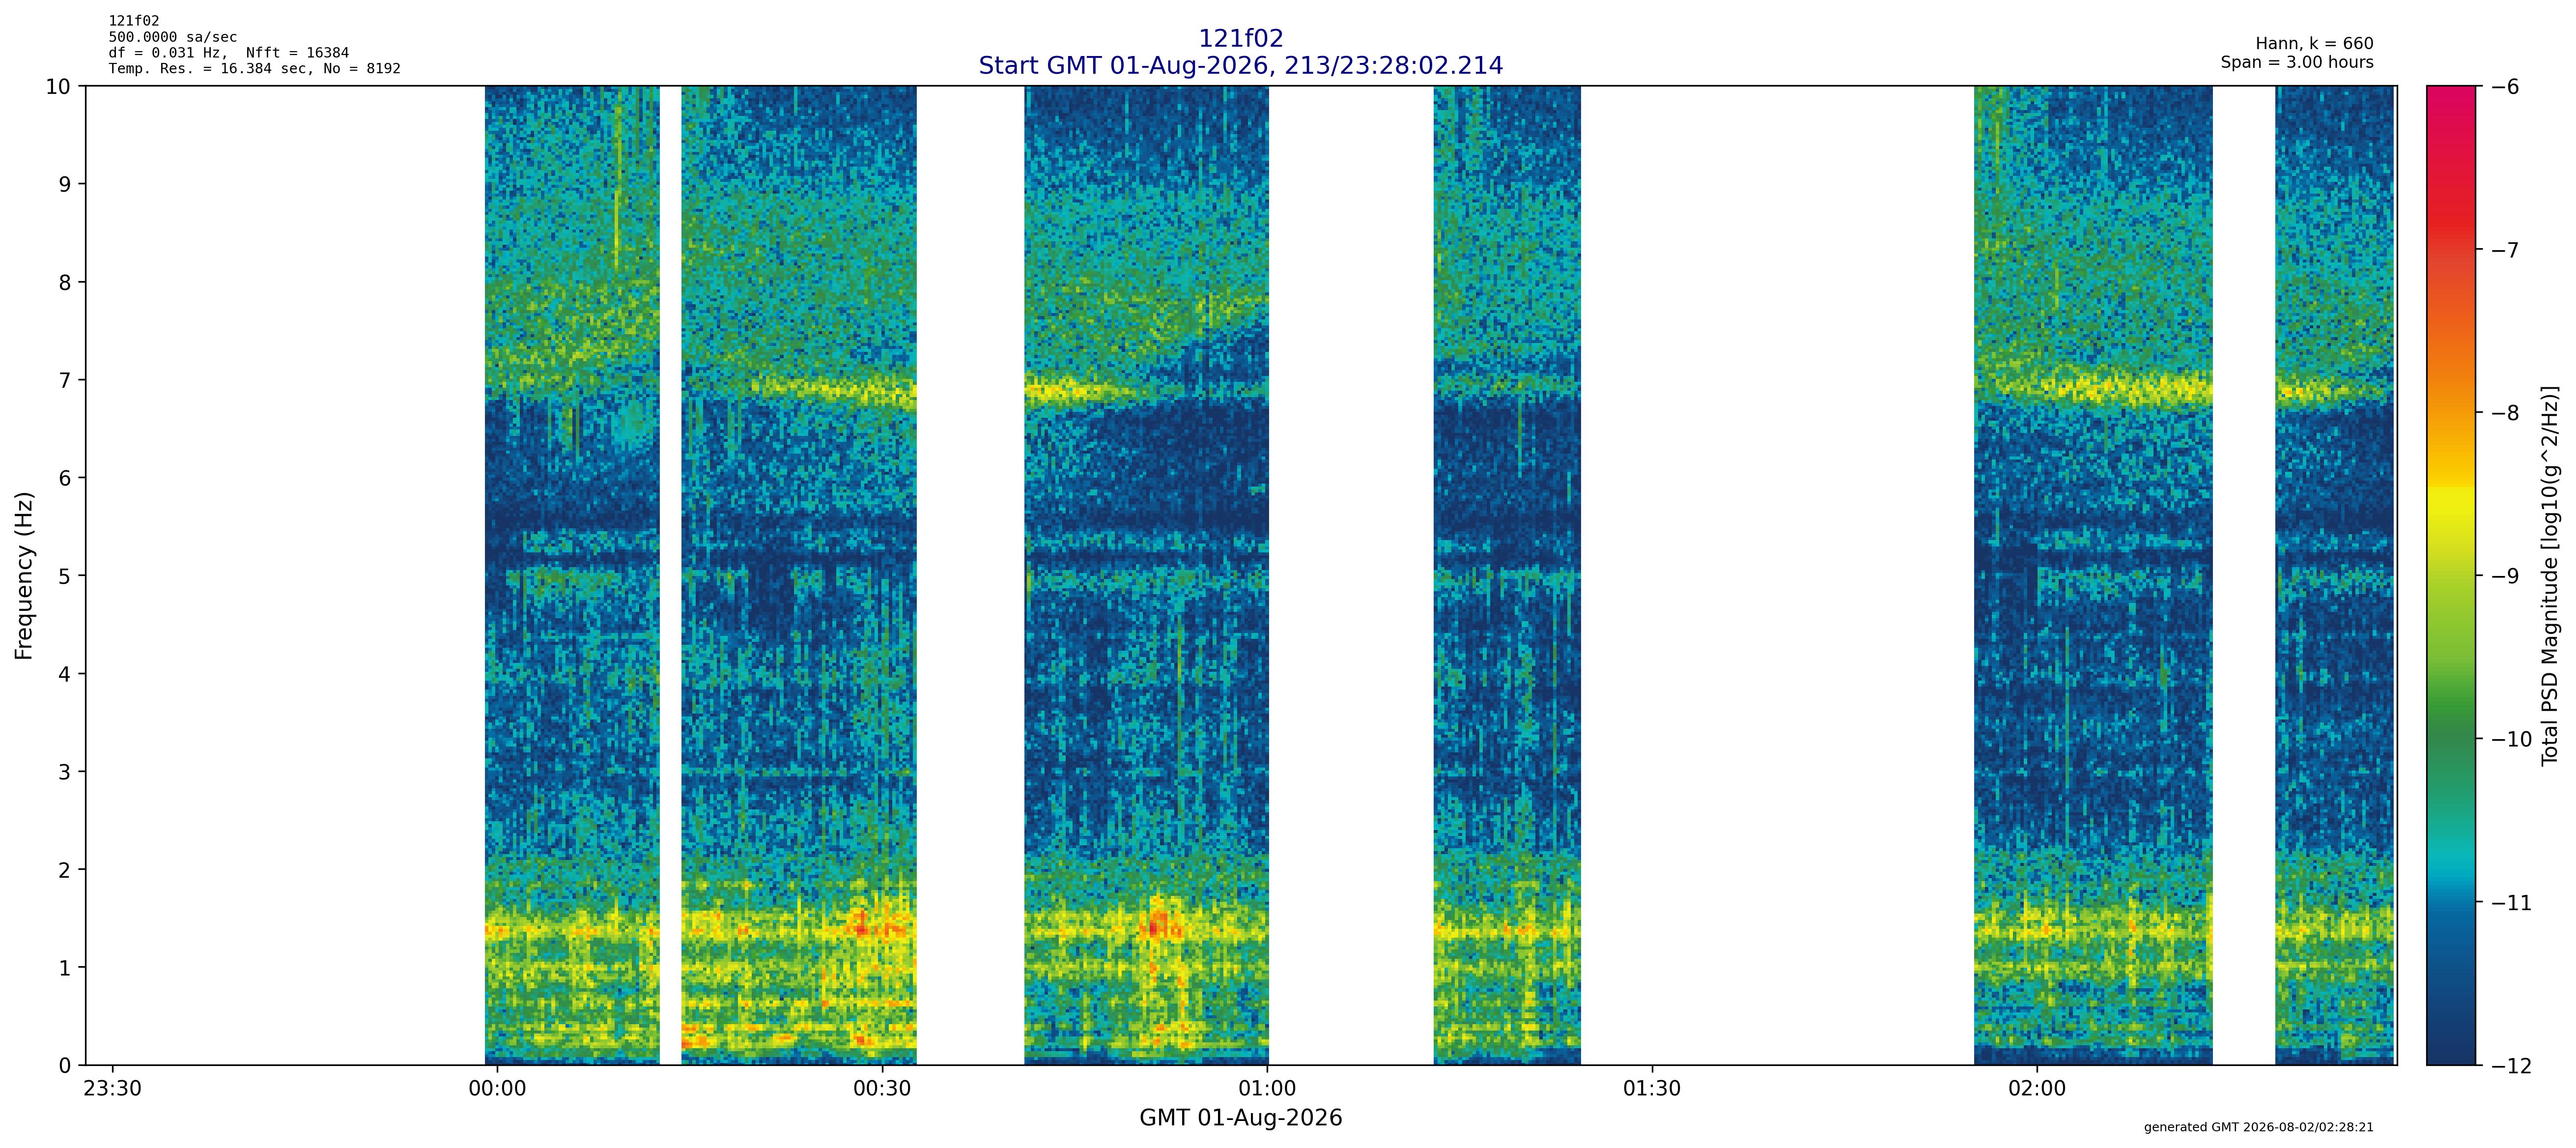Click the "generated GMT 2026-08-02/02:28:21" footer text
Screen dimensions: 2576x1148
coord(2258,1127)
